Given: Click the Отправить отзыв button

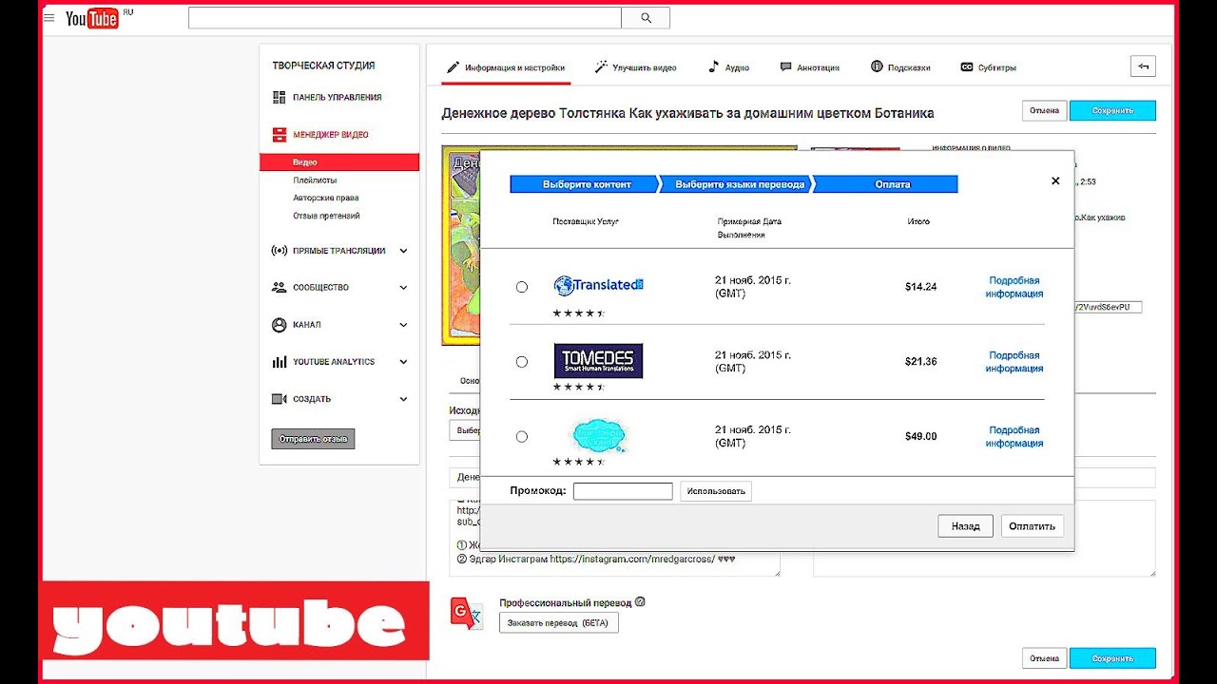Looking at the screenshot, I should tap(313, 439).
